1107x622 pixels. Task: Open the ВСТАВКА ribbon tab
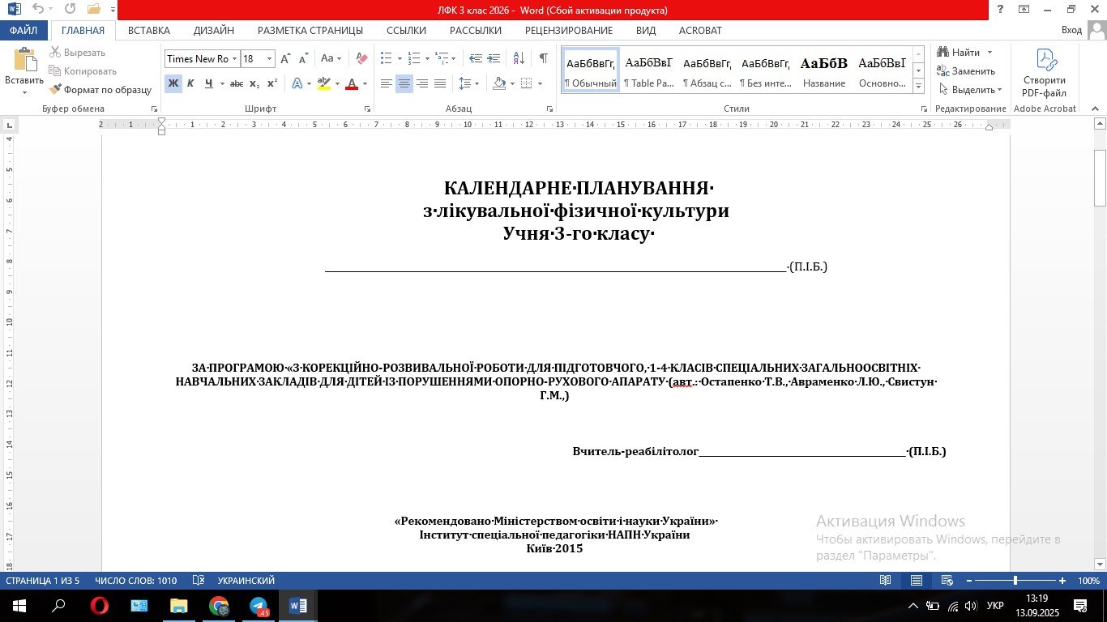149,30
